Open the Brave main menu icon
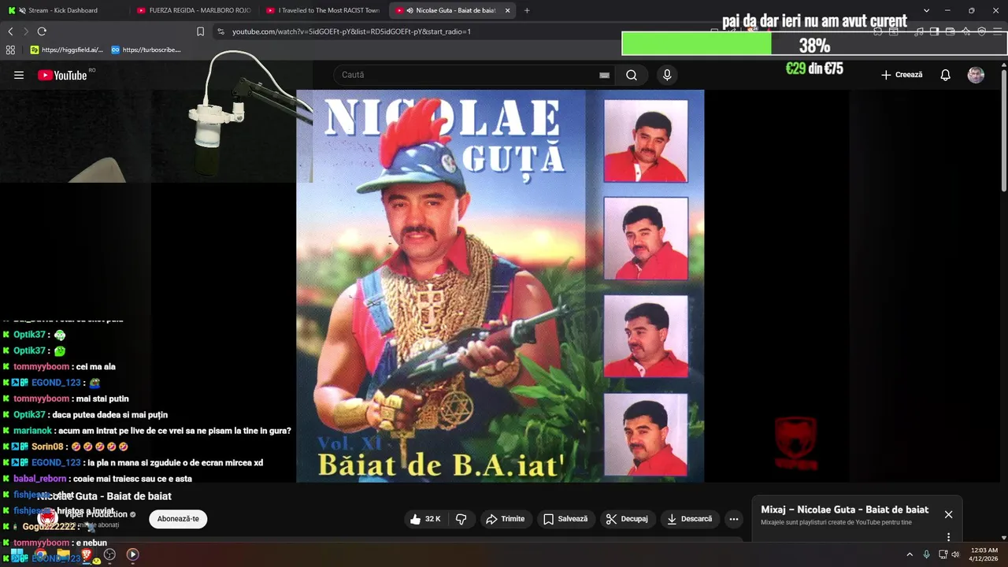The image size is (1008, 567). [x=998, y=31]
